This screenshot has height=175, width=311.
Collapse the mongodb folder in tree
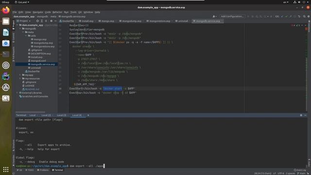(x=20, y=29)
